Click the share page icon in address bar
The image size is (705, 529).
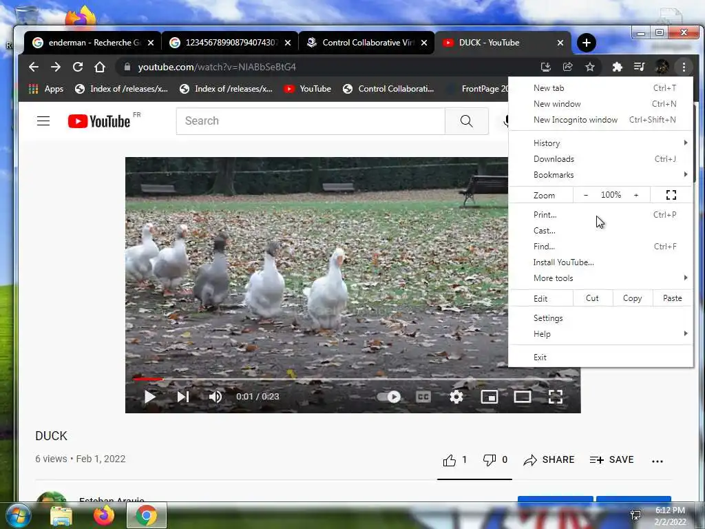[568, 67]
